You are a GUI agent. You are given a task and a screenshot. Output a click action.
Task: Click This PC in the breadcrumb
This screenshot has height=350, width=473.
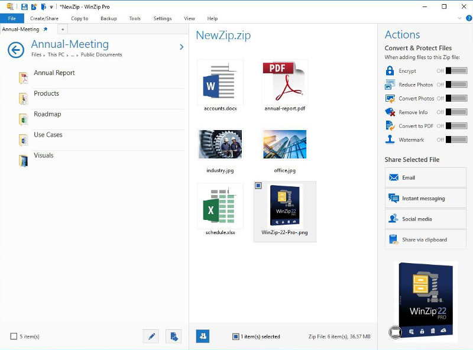click(x=56, y=54)
